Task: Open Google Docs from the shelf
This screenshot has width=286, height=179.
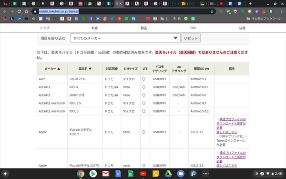Action: coord(118,174)
